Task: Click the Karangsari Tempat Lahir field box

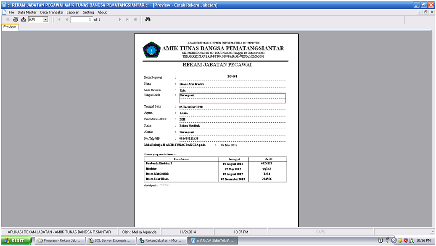Action: click(x=233, y=98)
